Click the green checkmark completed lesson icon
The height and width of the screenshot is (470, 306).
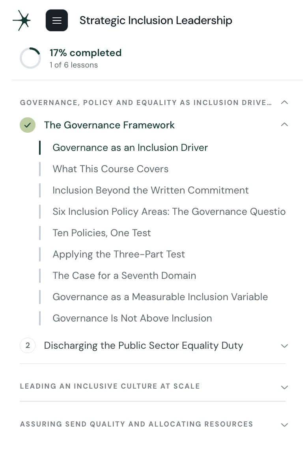coord(28,125)
